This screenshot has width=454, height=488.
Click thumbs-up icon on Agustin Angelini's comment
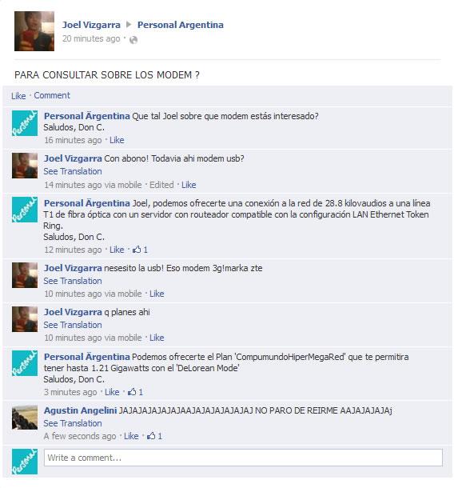[151, 436]
